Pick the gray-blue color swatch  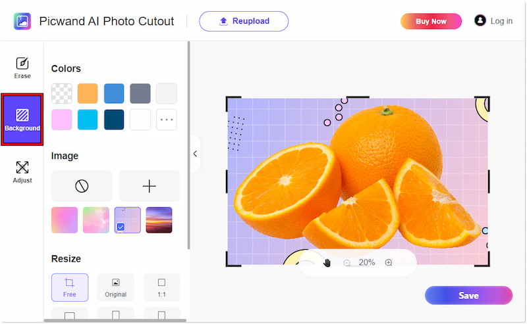tap(140, 93)
